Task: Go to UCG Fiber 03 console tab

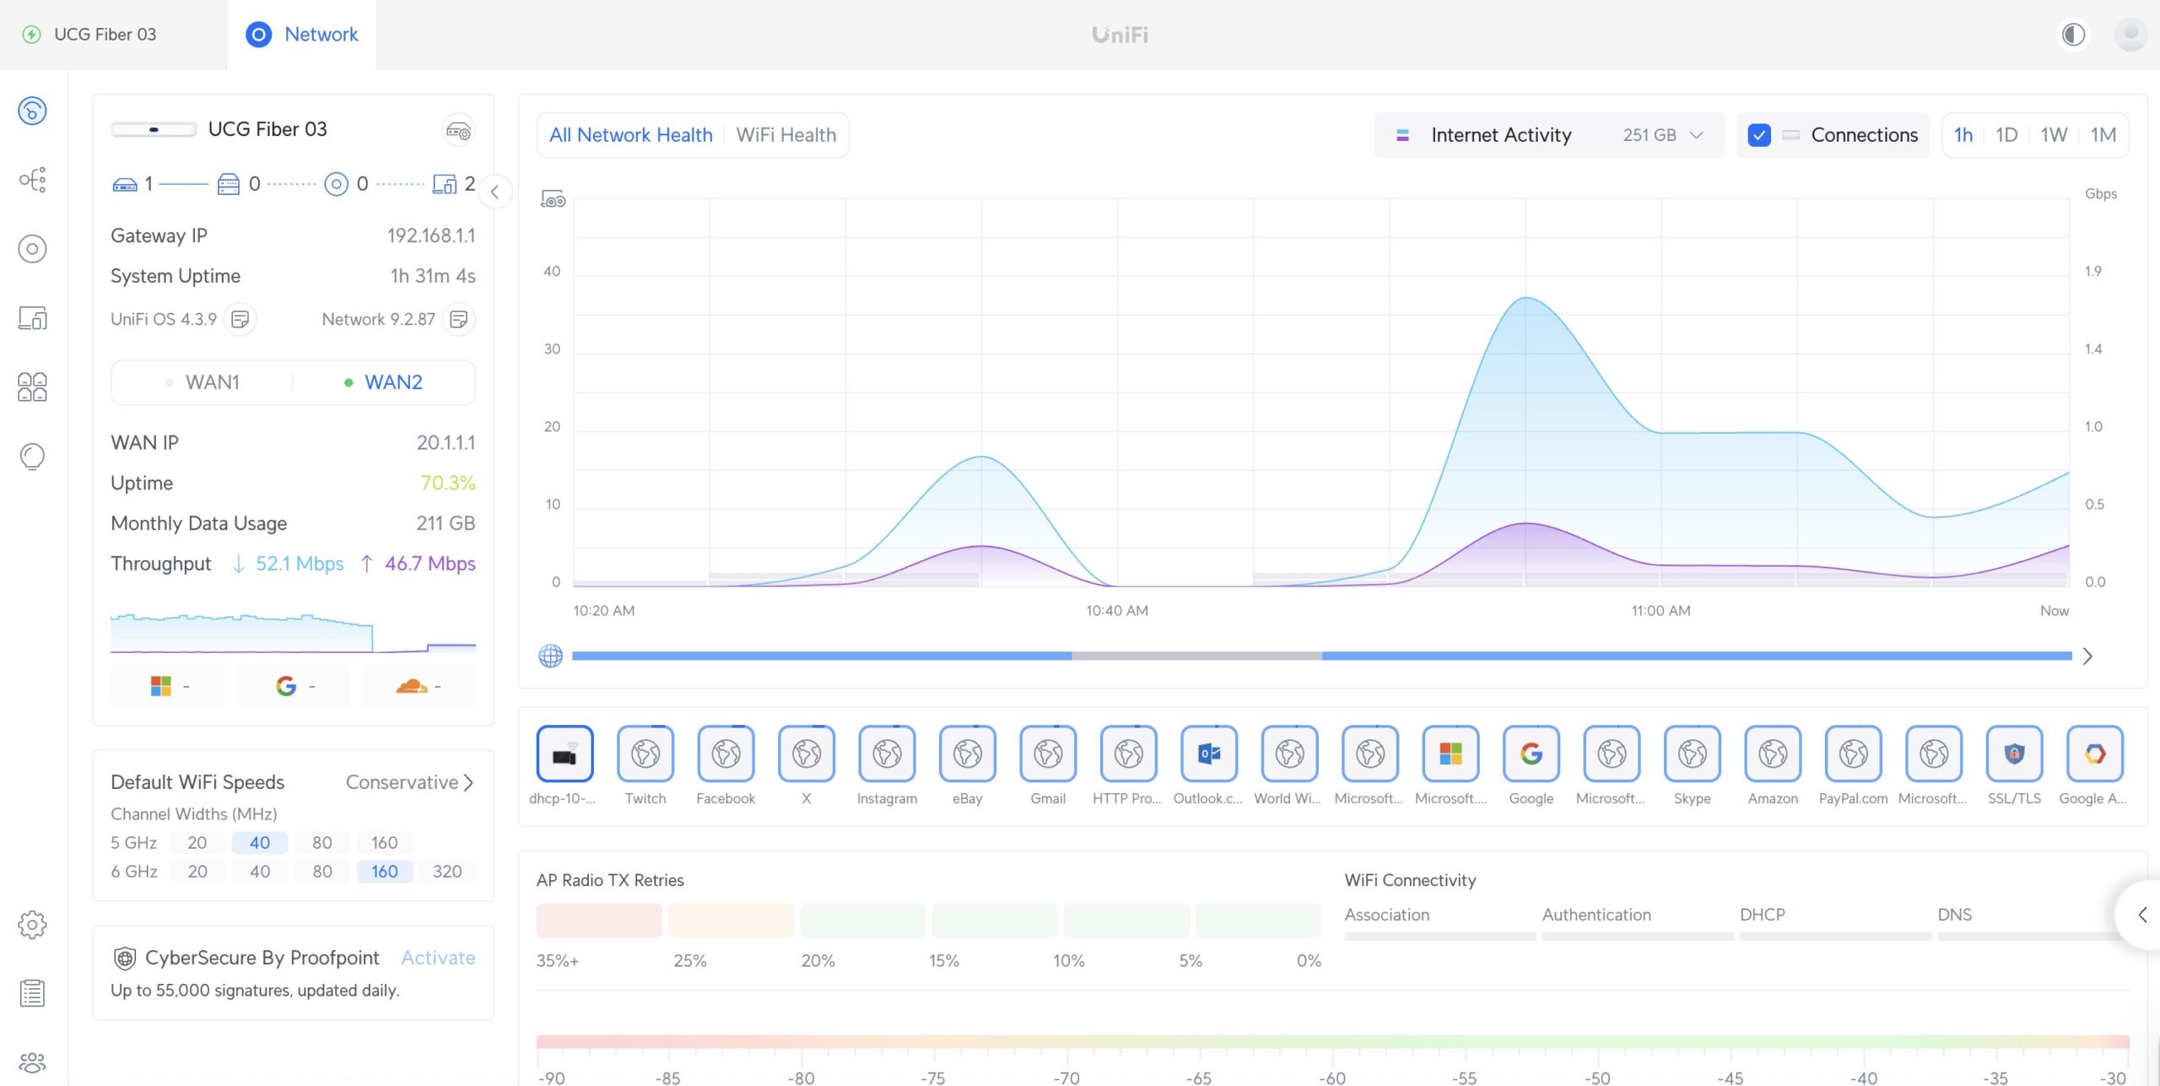Action: click(105, 35)
